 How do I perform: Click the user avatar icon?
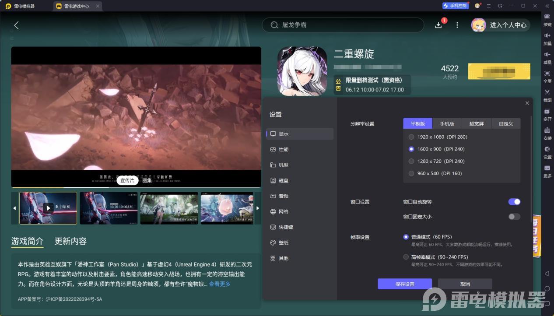[478, 25]
